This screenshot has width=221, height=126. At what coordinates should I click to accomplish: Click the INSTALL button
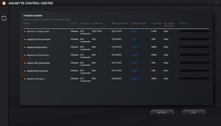point(162,112)
